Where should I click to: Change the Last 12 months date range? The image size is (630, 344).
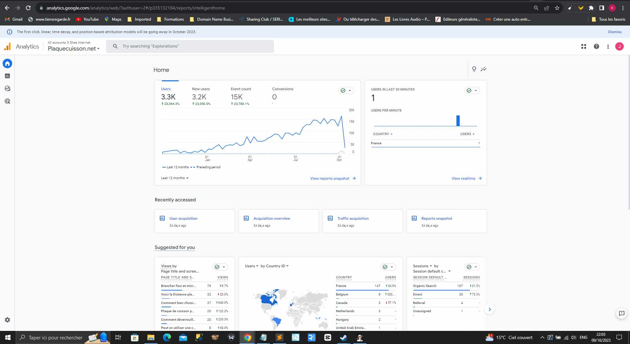click(x=175, y=178)
